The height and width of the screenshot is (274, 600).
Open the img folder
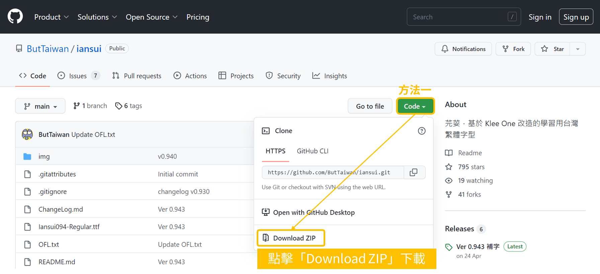tap(44, 156)
